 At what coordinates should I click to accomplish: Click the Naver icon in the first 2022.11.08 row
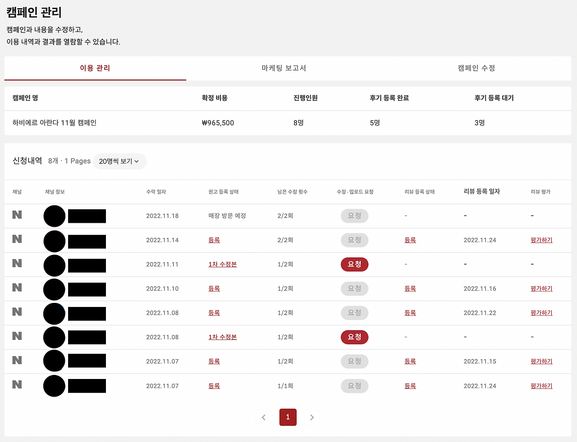tap(17, 313)
